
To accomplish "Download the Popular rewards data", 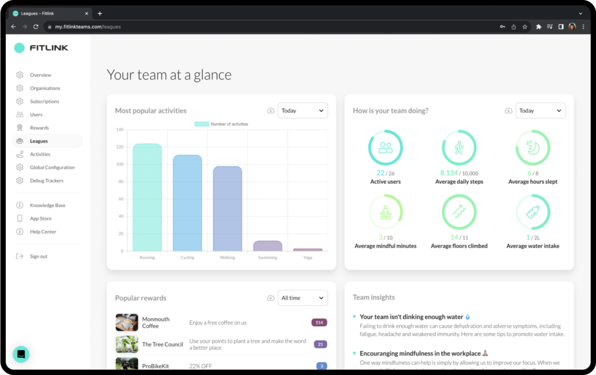I will click(x=271, y=298).
